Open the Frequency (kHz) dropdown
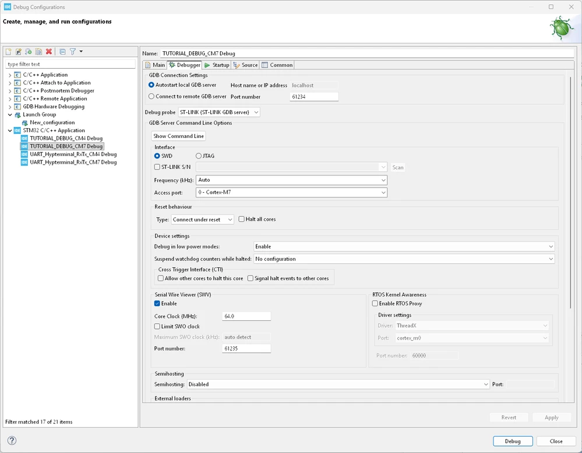The image size is (582, 453). 291,181
